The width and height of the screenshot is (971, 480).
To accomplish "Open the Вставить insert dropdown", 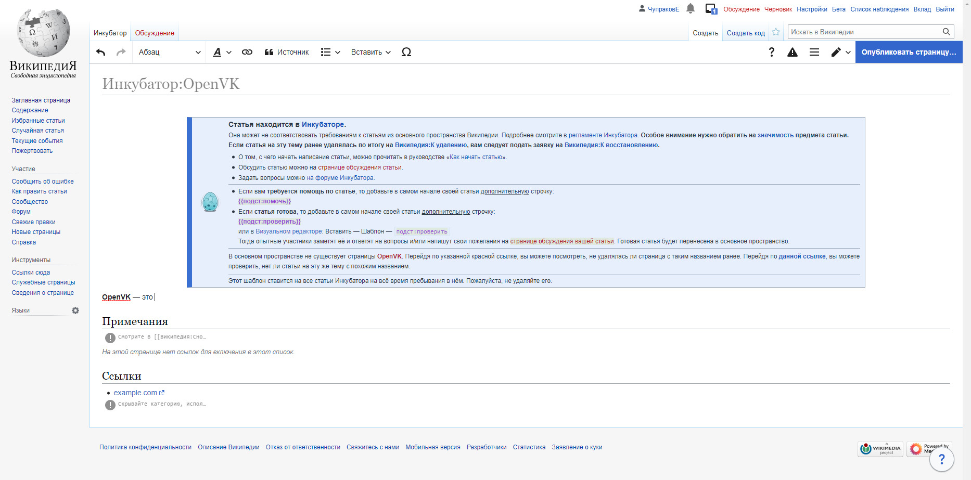I will (370, 52).
